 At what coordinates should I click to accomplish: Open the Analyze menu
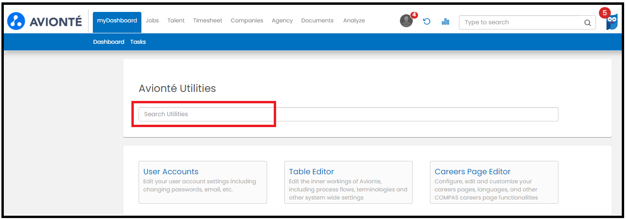coord(354,20)
